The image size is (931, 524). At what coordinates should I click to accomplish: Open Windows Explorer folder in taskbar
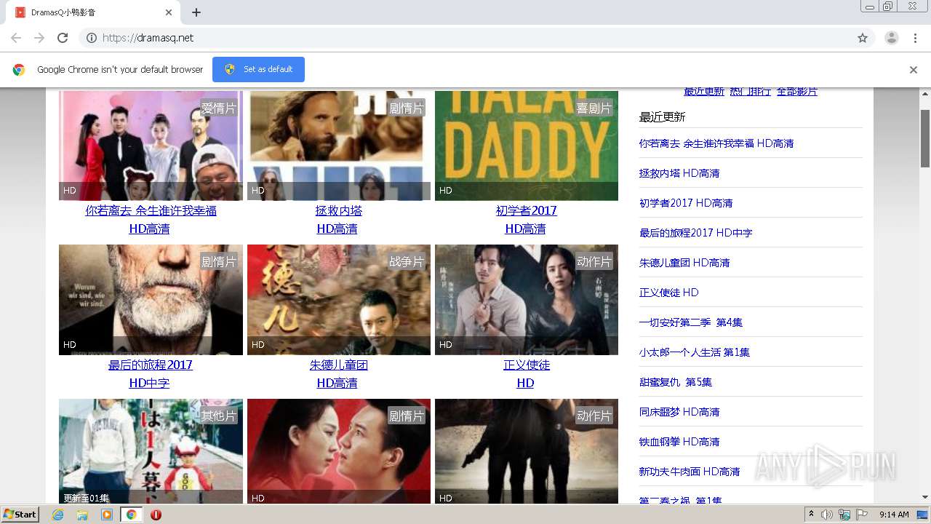pyautogui.click(x=82, y=515)
